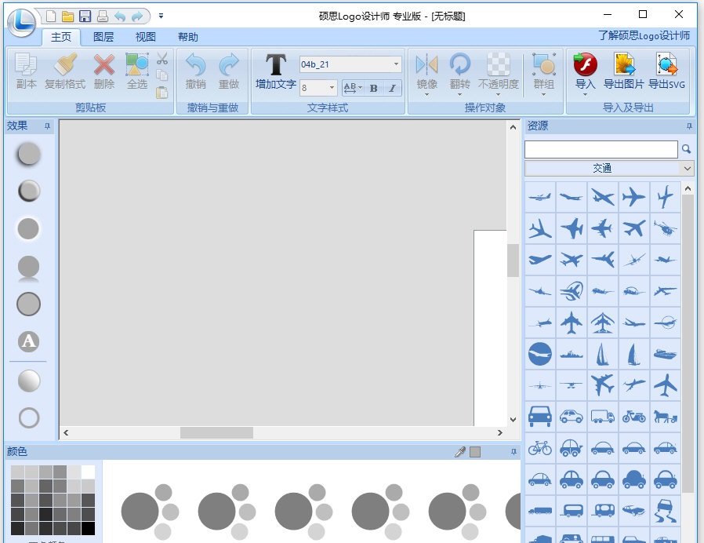Pick the bicycle icon from the resources grid
This screenshot has width=704, height=543.
pyautogui.click(x=539, y=447)
